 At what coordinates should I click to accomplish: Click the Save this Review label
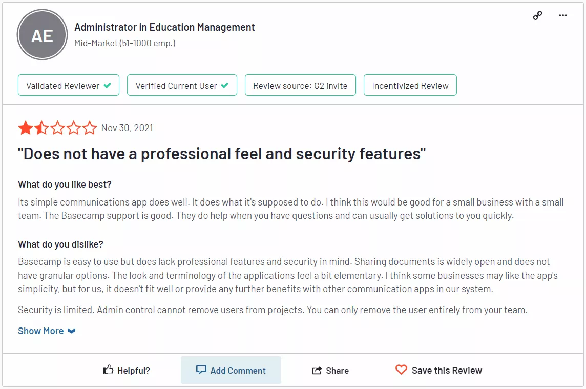pos(447,371)
